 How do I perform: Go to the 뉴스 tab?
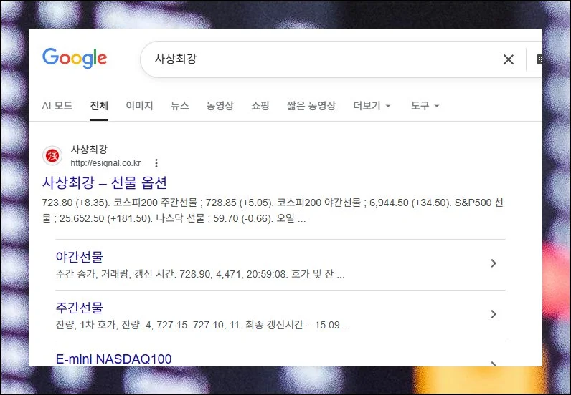tap(179, 106)
